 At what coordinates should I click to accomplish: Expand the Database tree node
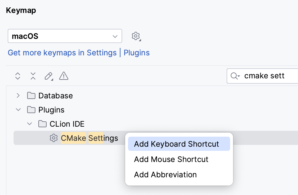pyautogui.click(x=18, y=95)
